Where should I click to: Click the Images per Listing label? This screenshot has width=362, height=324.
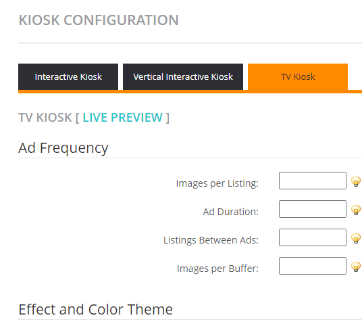coord(217,183)
